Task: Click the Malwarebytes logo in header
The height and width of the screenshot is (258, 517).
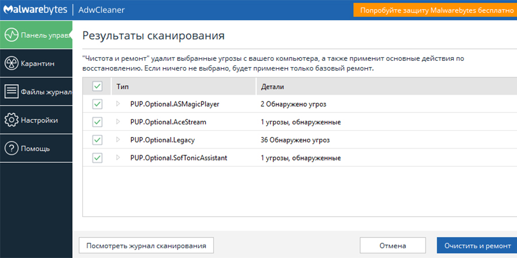Action: pos(35,10)
